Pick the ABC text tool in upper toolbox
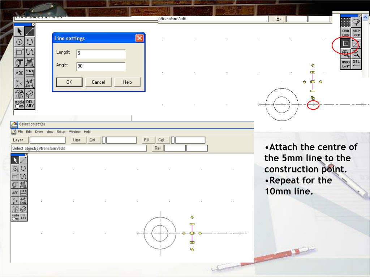The image size is (370, 277). click(20, 73)
